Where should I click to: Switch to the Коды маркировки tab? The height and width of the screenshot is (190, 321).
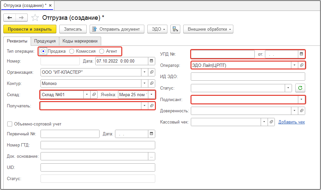(80, 41)
